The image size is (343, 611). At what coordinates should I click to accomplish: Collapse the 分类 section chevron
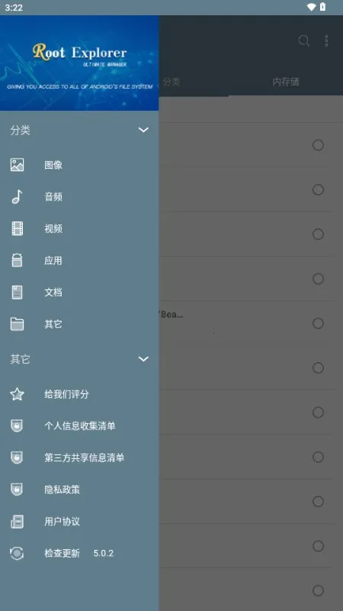pyautogui.click(x=143, y=130)
